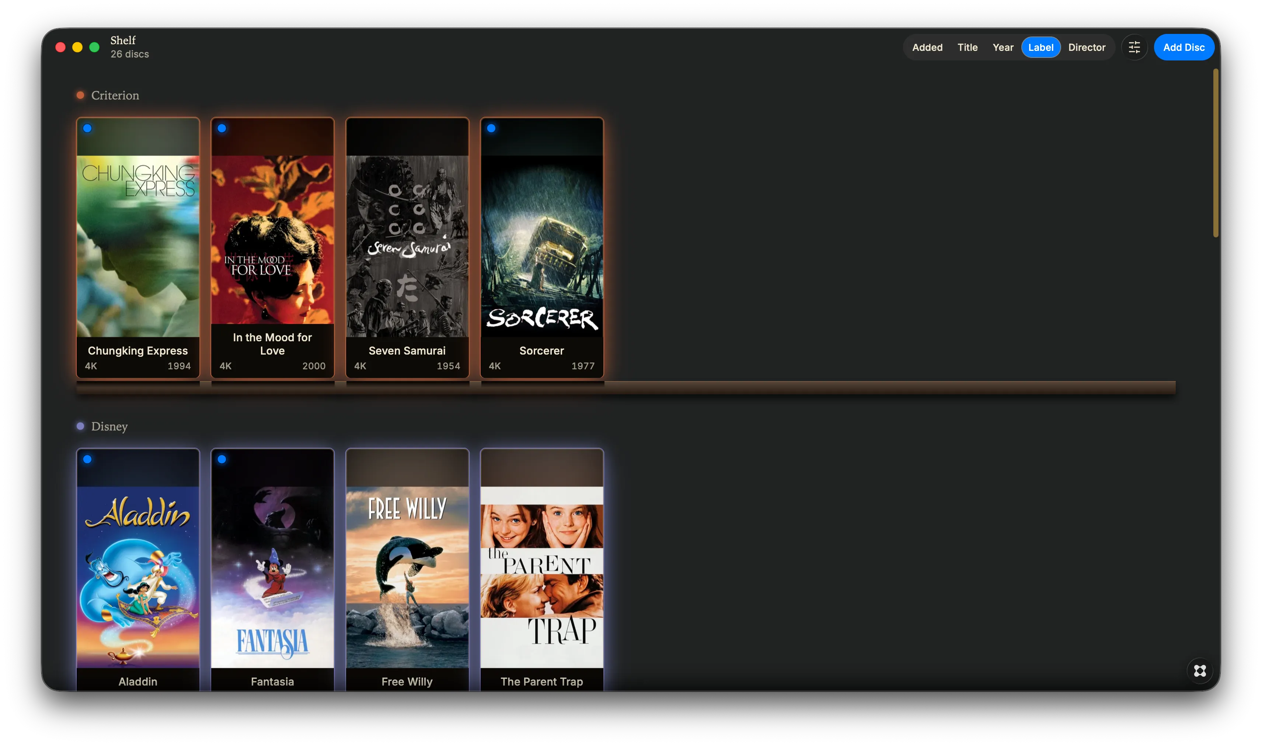Click the 26 discs count text
1262x746 pixels.
(x=130, y=54)
